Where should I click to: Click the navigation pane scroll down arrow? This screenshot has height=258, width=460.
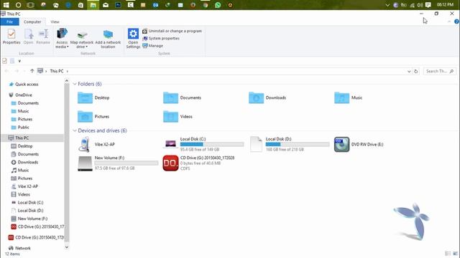pos(67,247)
